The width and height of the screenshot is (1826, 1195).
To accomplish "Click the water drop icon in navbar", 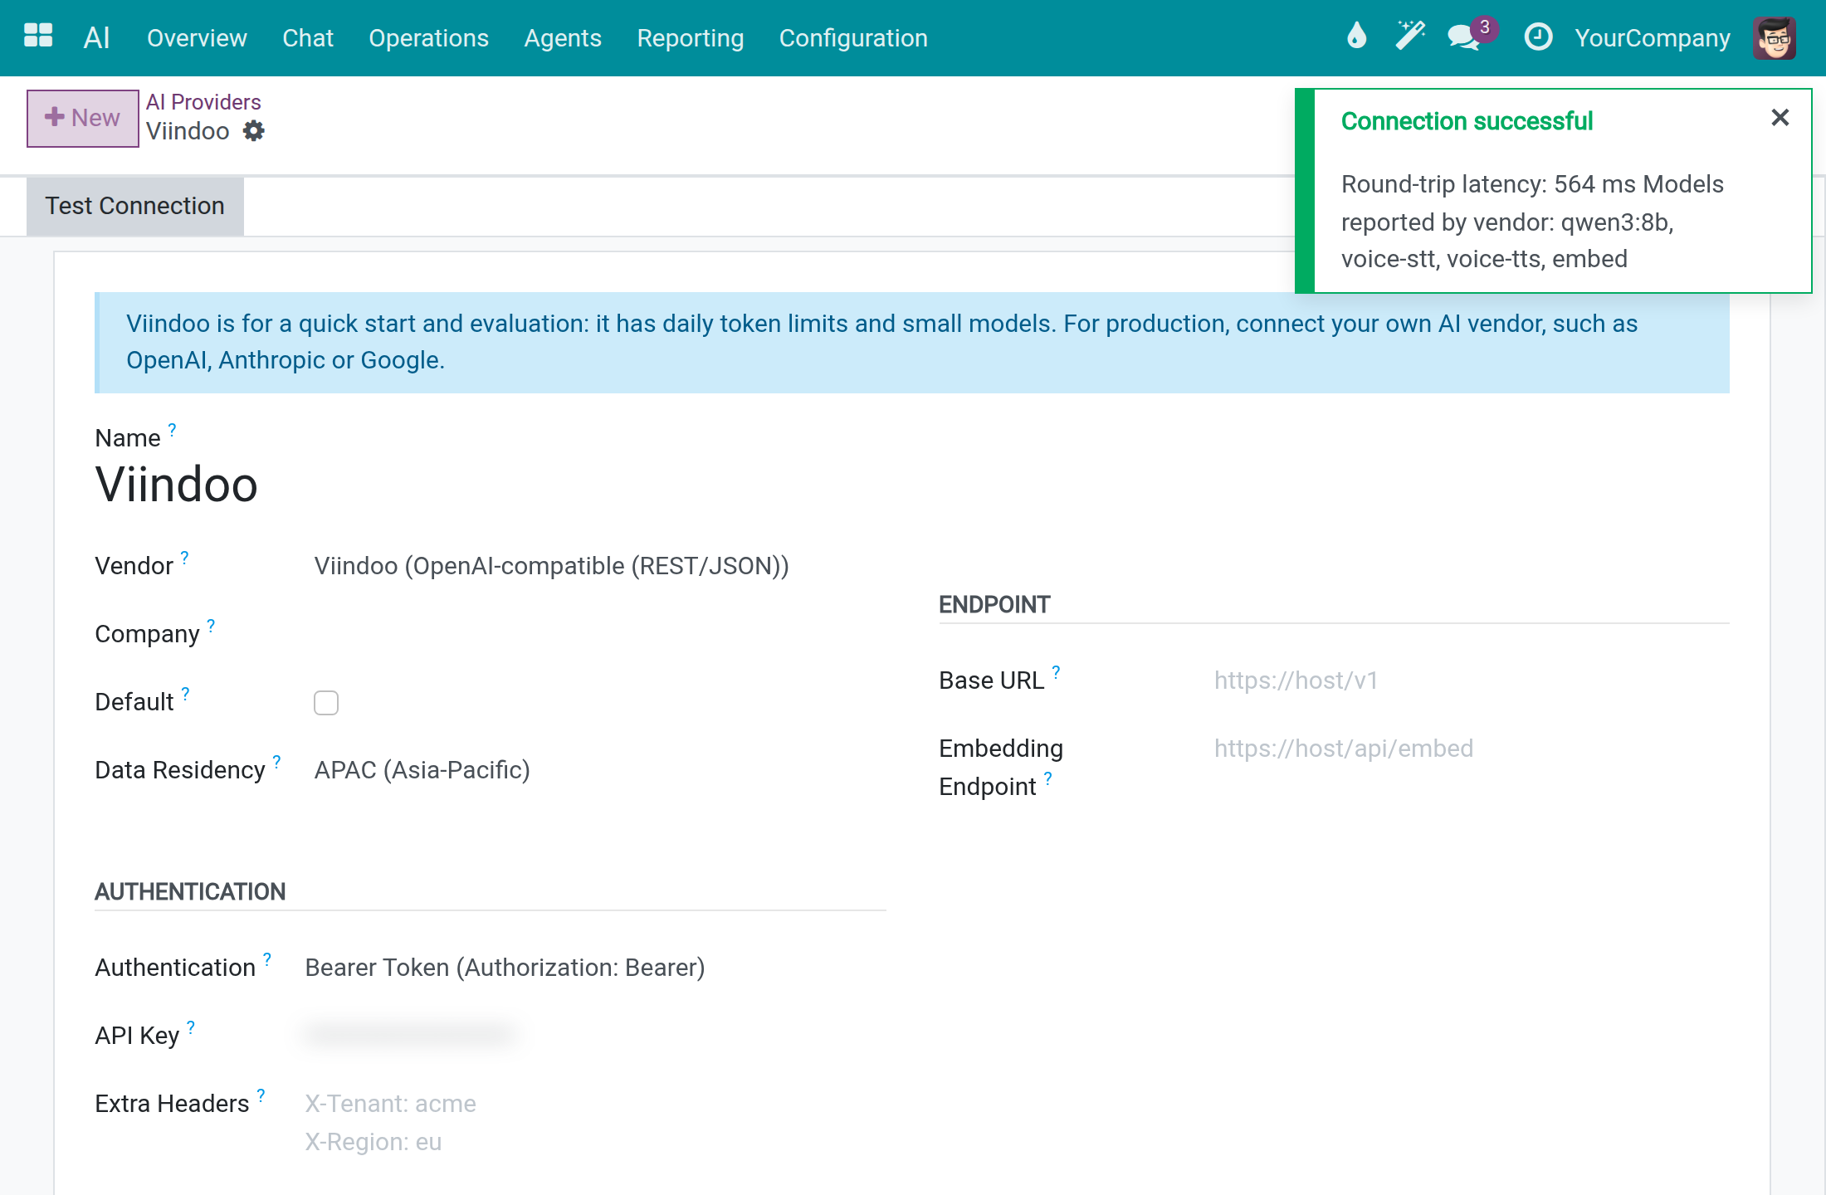I will [x=1356, y=37].
